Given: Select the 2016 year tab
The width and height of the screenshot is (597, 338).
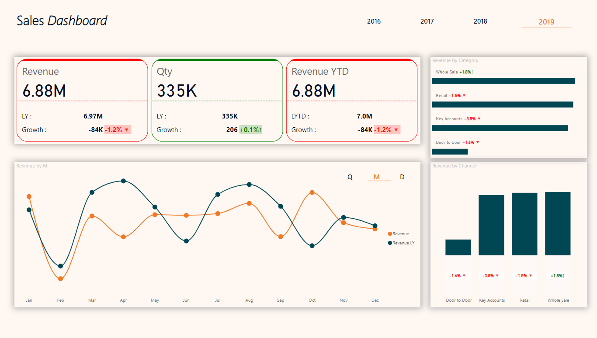Looking at the screenshot, I should (374, 21).
